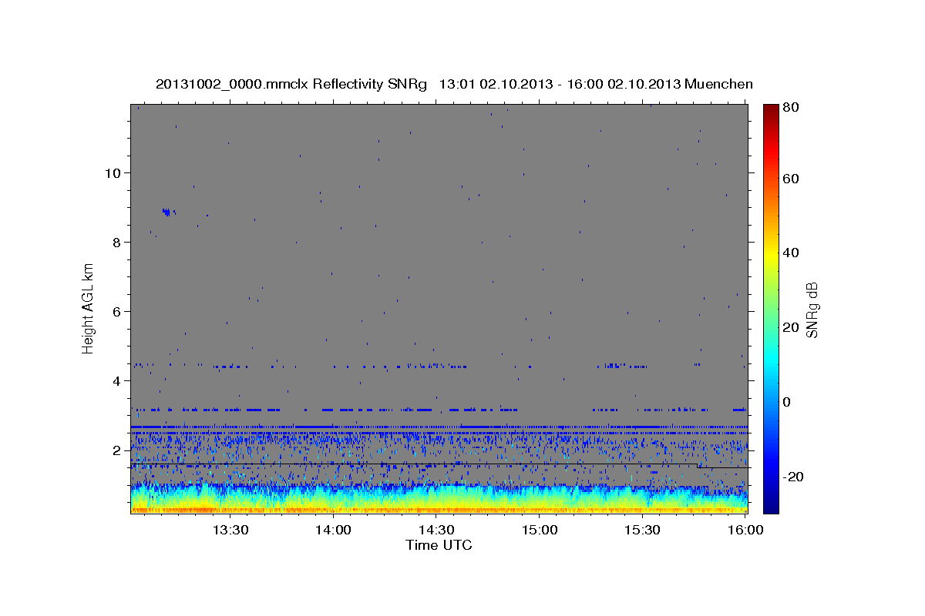Click the colorbar value label 60
The width and height of the screenshot is (925, 616).
(x=791, y=179)
